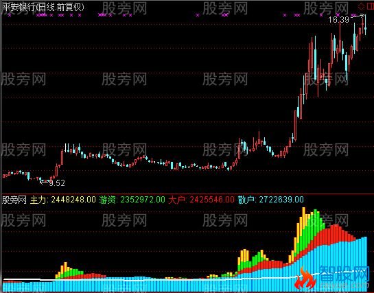Click the 主力 value 2448248.00
The height and width of the screenshot is (293, 374).
coord(73,200)
